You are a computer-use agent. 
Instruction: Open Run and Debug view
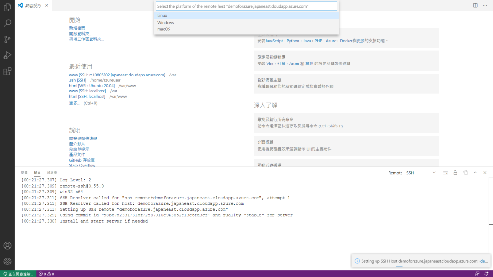click(7, 55)
